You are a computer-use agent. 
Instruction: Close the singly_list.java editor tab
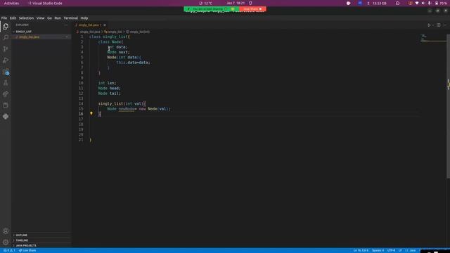[105, 25]
